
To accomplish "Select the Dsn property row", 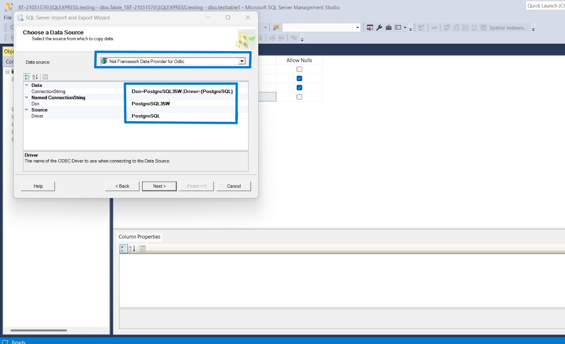I will (136, 104).
